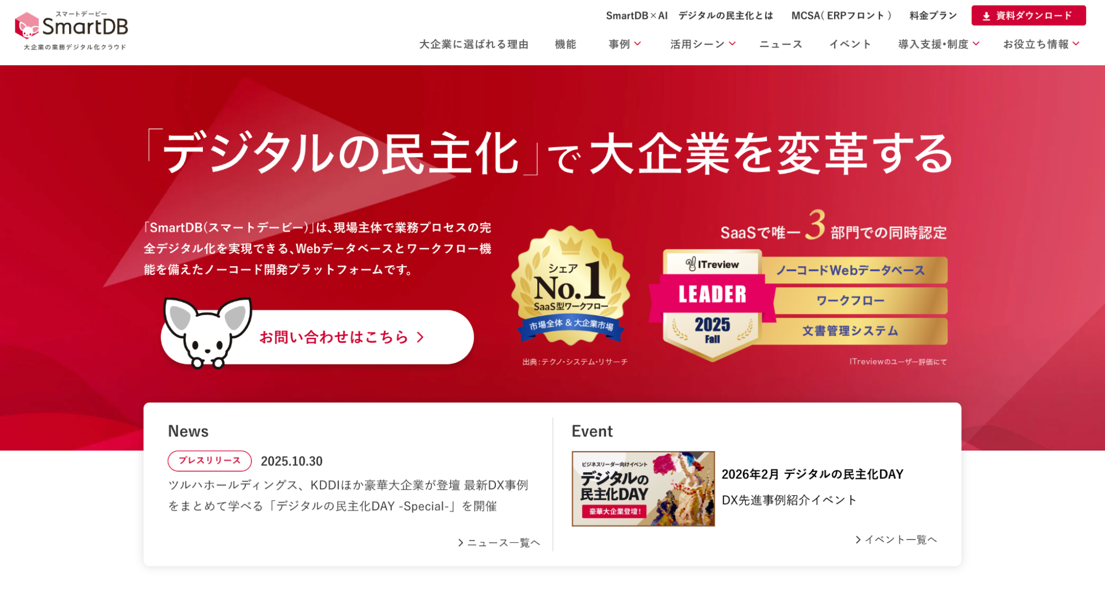Screen dimensions: 1105x598
Task: Click the download icon in 資料ダウンロード button
Action: tap(986, 16)
